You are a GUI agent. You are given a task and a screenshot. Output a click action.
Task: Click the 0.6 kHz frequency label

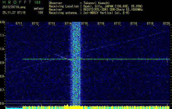pyautogui.click(x=2, y=104)
